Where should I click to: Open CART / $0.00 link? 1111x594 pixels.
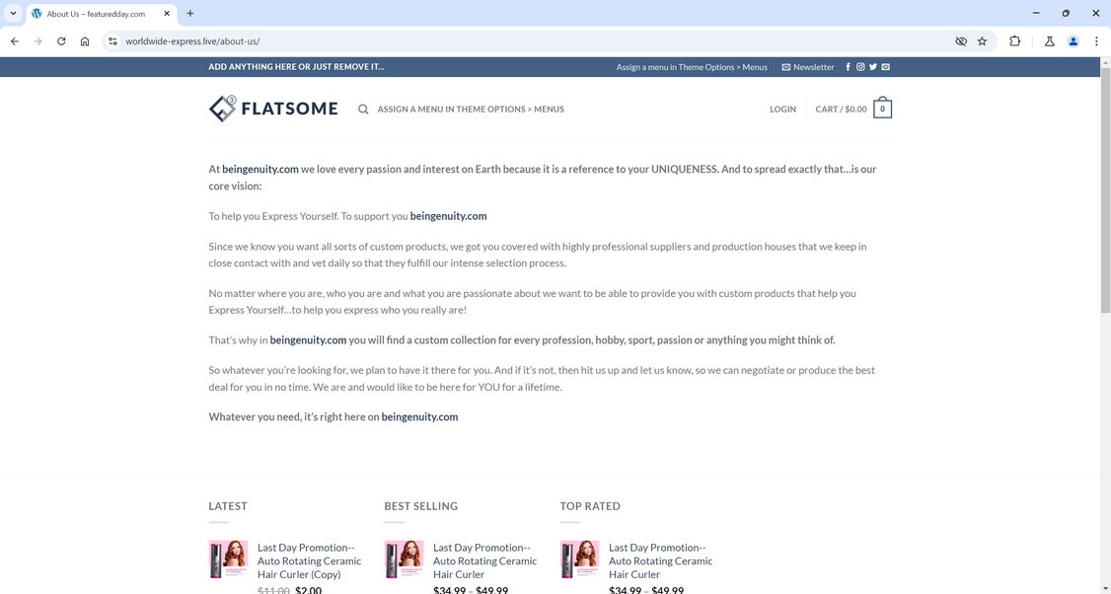(x=841, y=110)
